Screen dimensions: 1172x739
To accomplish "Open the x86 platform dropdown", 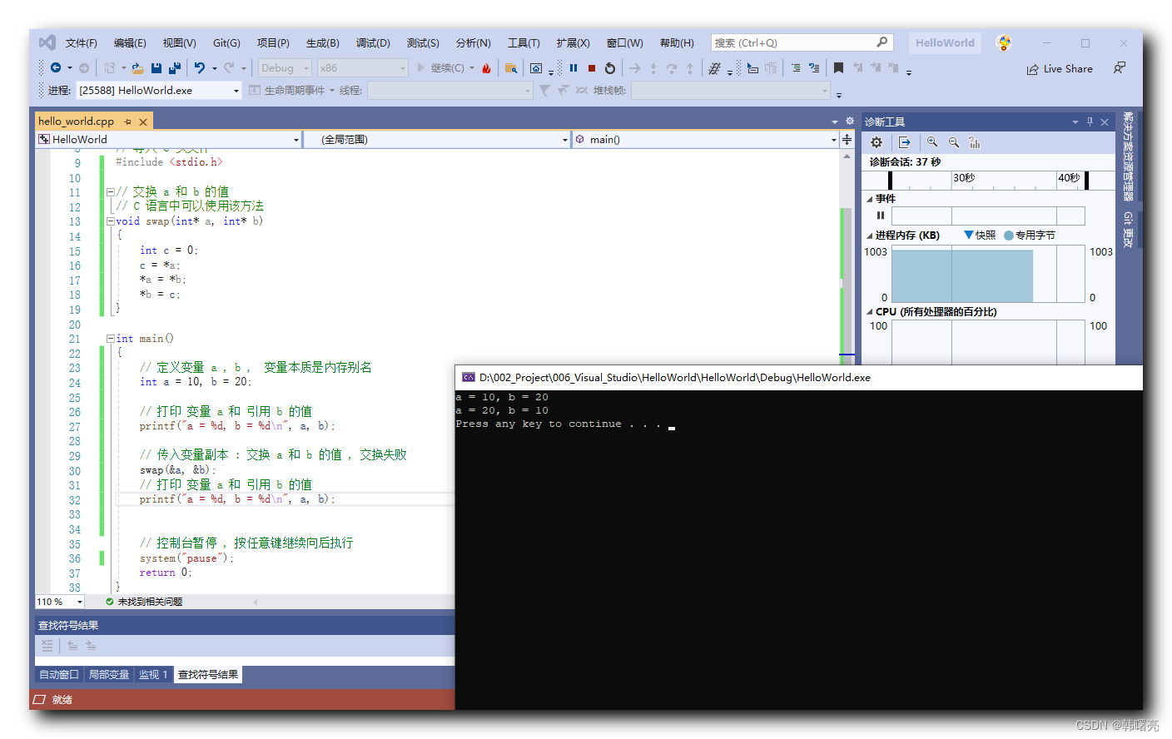I will [363, 68].
